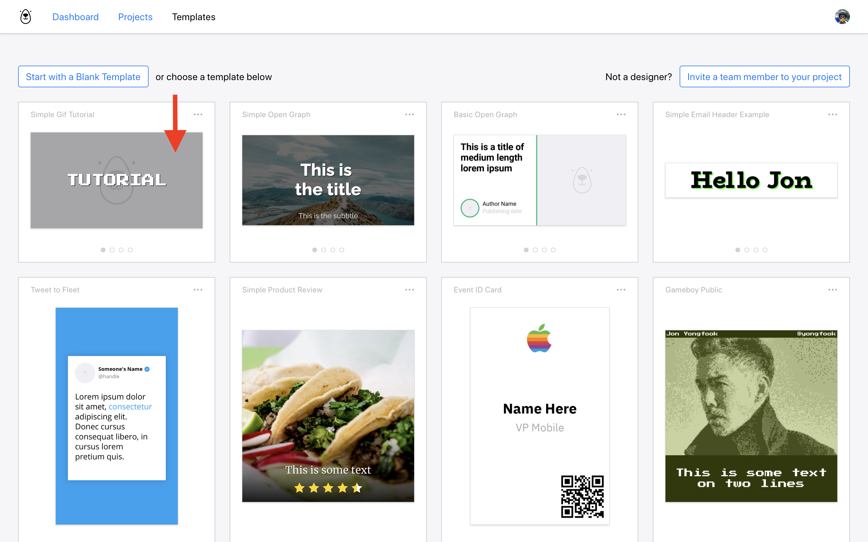Screen dimensions: 868x542
Task: Go to the Dashboard tab
Action: [x=75, y=17]
